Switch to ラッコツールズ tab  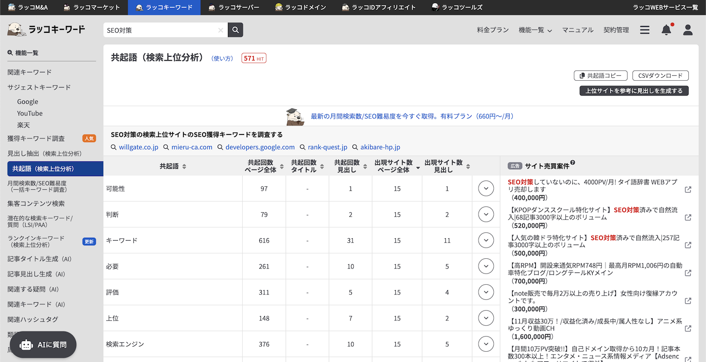pyautogui.click(x=457, y=7)
